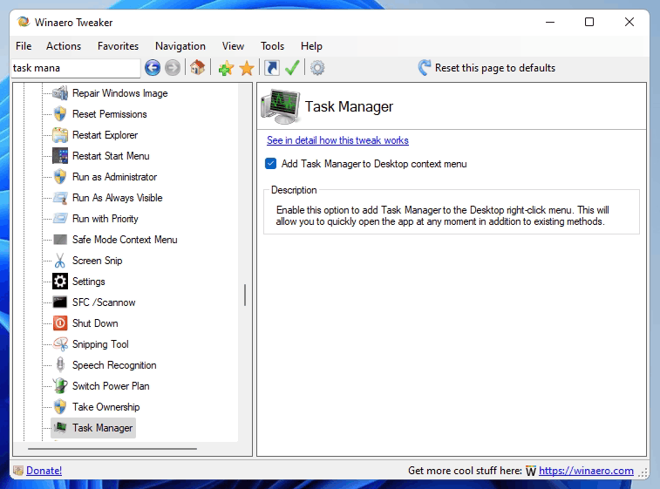Screen dimensions: 660x489
Task: Click the green checkmark toolbar icon
Action: [292, 68]
